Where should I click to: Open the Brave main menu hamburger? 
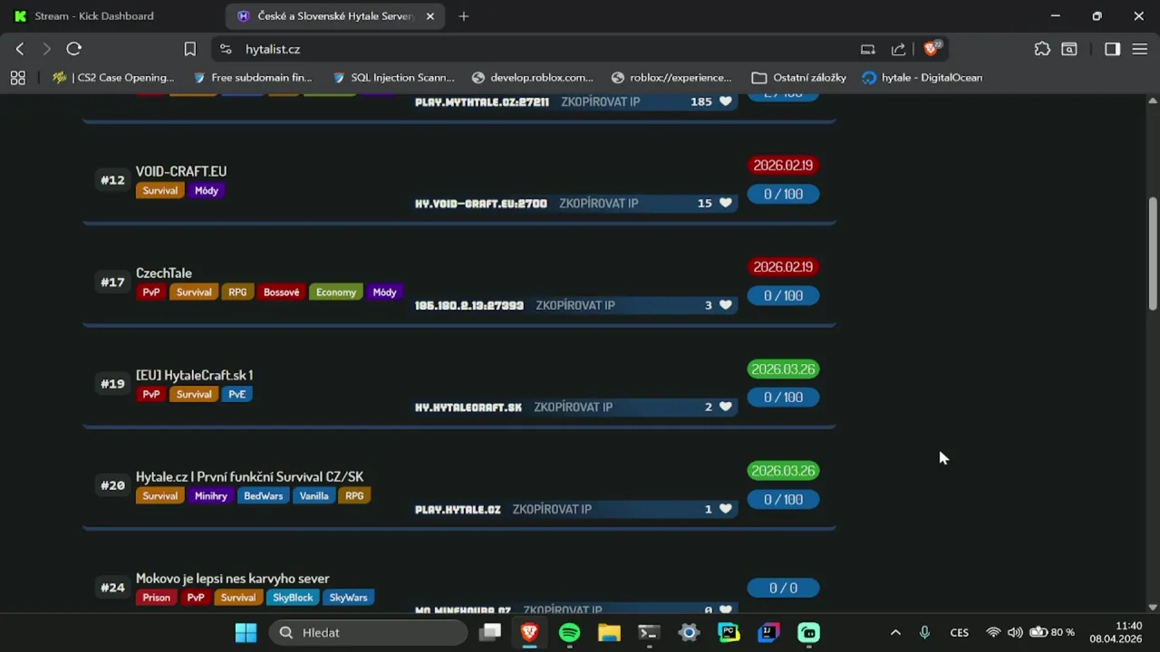(x=1140, y=49)
